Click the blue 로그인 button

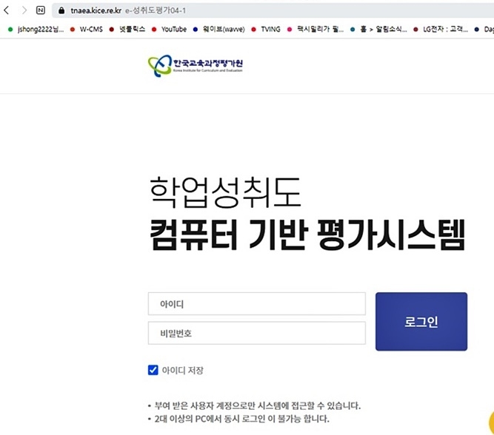point(421,322)
